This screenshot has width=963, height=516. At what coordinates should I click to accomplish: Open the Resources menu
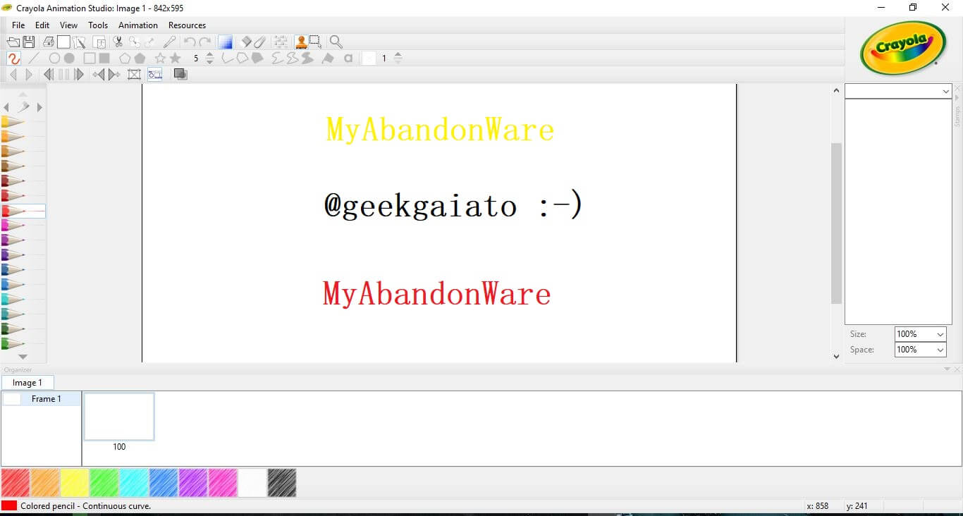(x=187, y=25)
